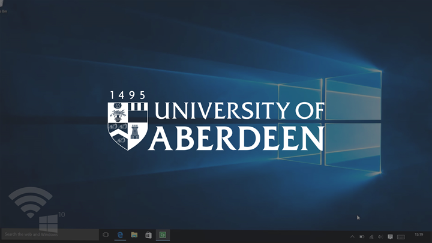Viewport: 432px width, 243px height.
Task: Click the 'ABERDEEN' text in the logo
Action: [x=237, y=139]
